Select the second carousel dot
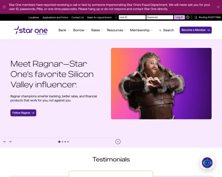 (x=63, y=142)
